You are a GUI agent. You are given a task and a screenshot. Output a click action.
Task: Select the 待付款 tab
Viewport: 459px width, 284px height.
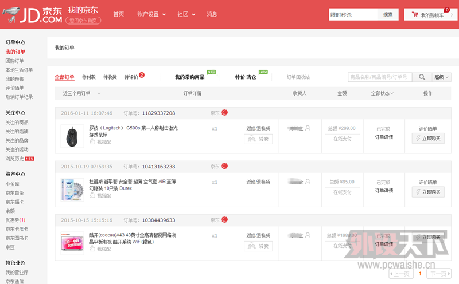click(x=89, y=77)
